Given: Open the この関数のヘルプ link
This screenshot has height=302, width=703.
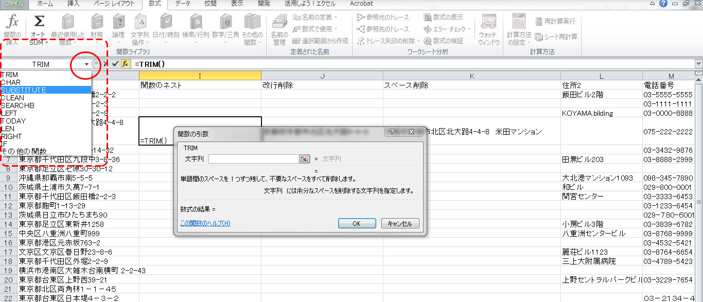Looking at the screenshot, I should pos(205,223).
